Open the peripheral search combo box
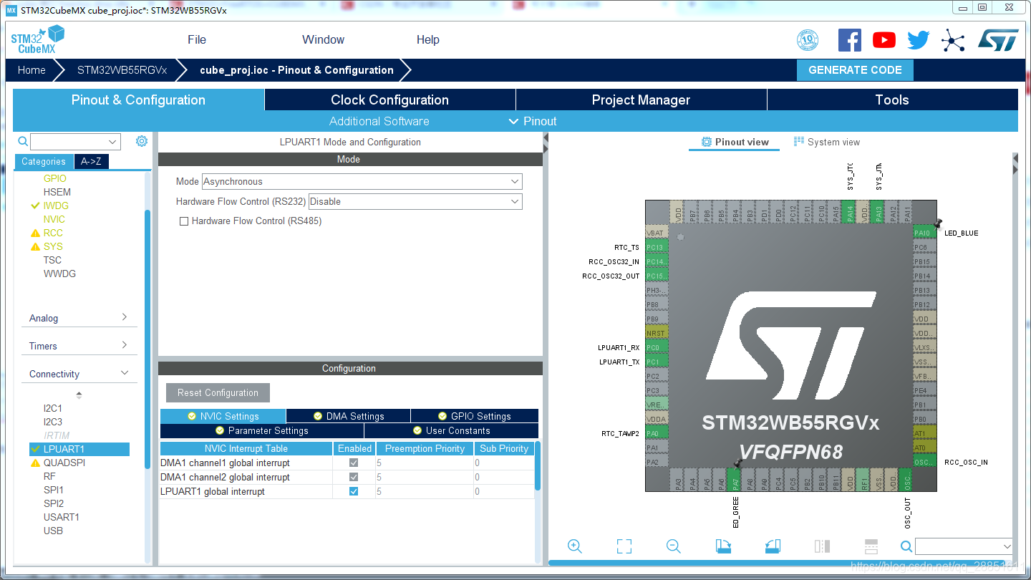Screen dimensions: 1031x580 [x=75, y=142]
